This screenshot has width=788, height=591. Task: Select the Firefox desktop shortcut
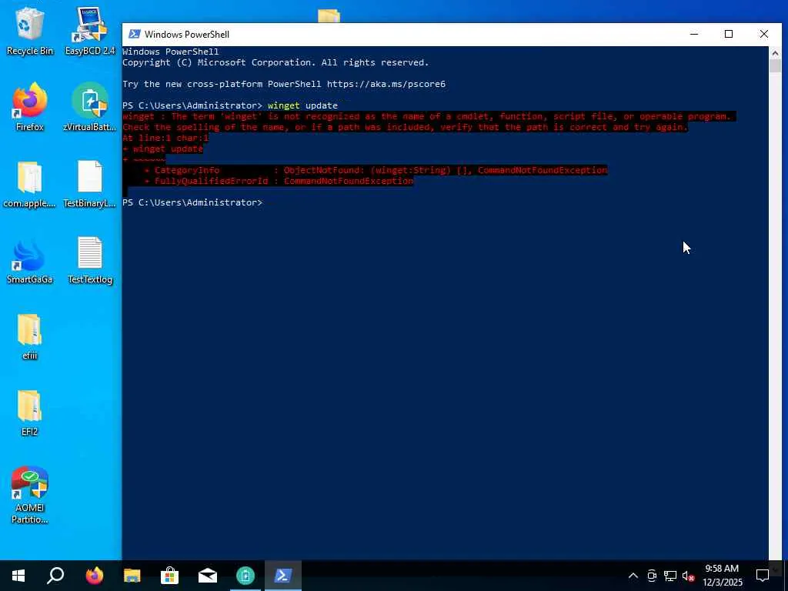click(x=30, y=107)
